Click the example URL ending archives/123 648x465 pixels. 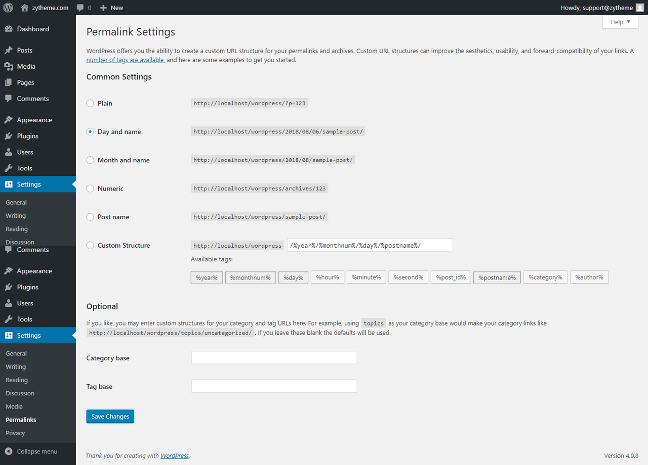260,188
